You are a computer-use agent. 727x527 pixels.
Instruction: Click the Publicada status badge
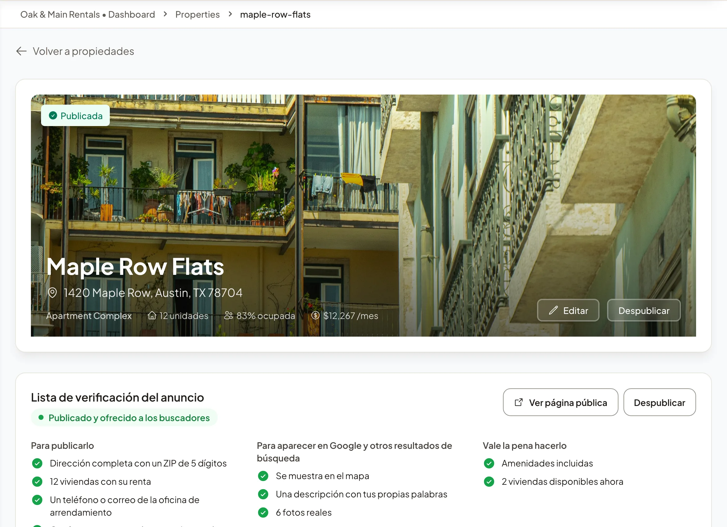point(75,116)
